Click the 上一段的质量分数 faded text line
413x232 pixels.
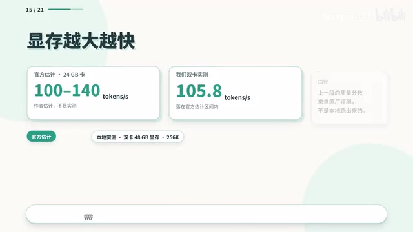click(x=340, y=93)
